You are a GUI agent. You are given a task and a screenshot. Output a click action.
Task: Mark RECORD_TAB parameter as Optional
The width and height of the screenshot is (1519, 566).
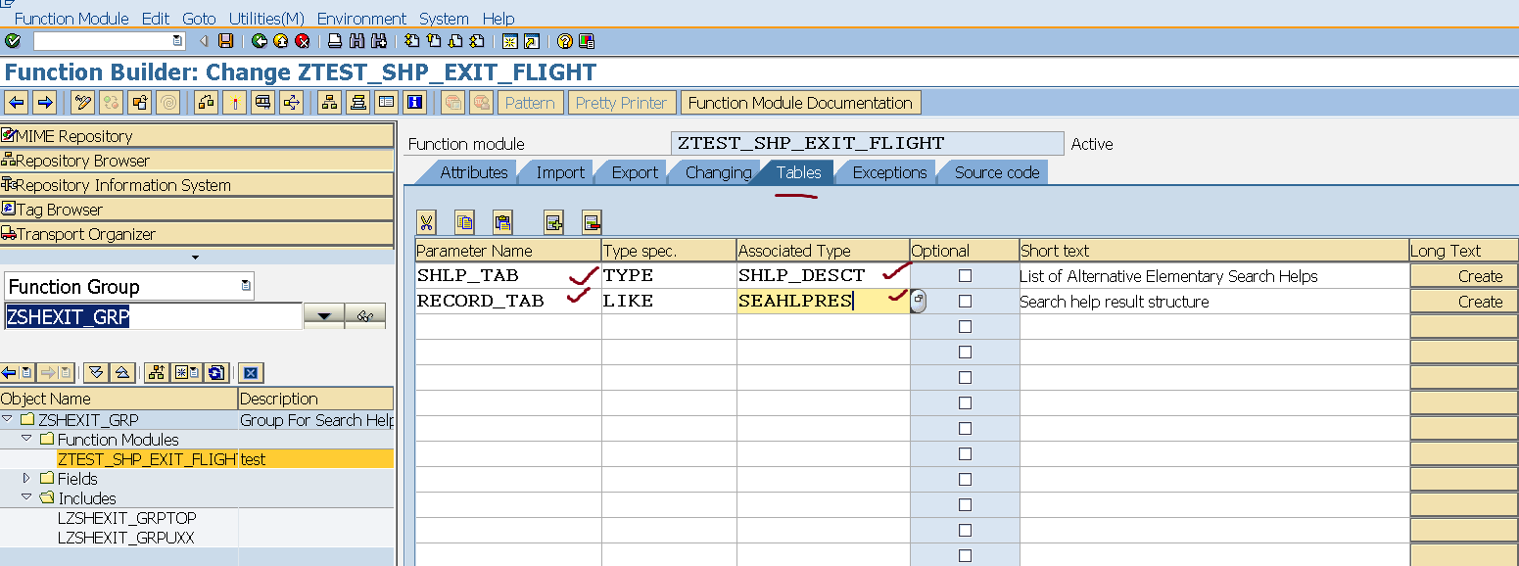click(965, 301)
